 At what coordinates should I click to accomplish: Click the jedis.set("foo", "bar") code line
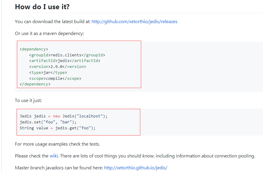(x=48, y=122)
